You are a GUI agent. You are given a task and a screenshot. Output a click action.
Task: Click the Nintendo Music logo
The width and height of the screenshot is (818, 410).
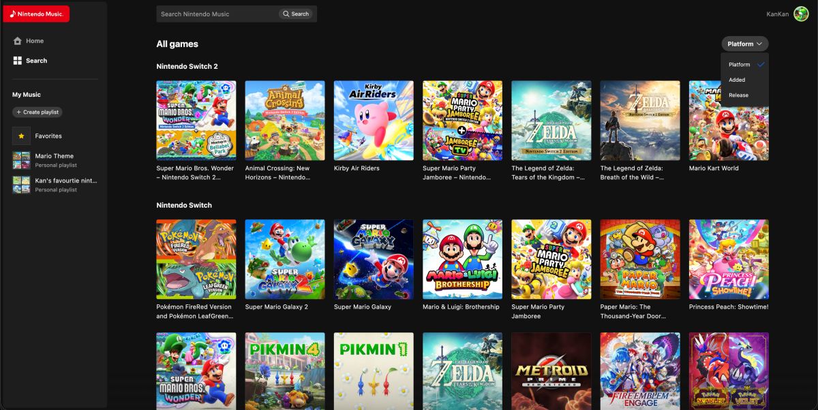coord(36,14)
